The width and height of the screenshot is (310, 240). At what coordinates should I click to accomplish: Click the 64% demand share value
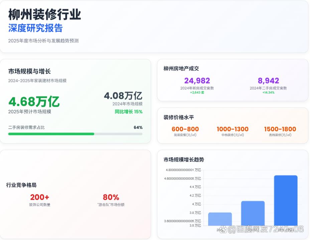click(138, 128)
